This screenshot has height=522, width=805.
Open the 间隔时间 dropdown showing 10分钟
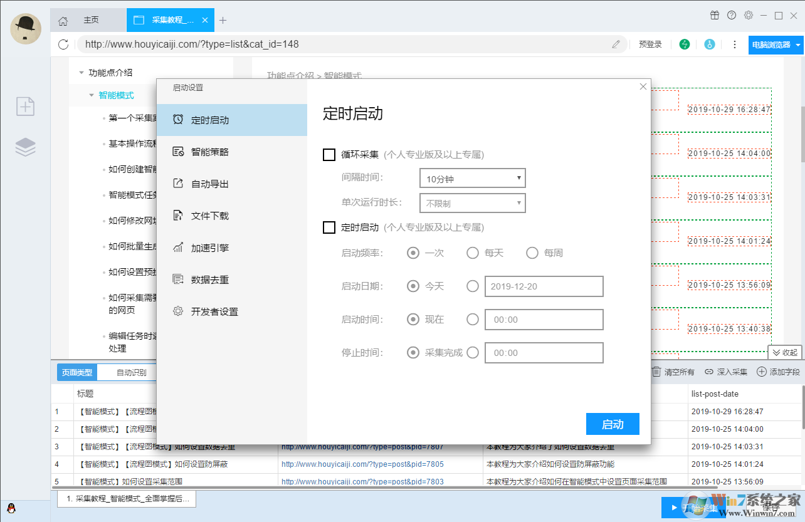tap(472, 178)
